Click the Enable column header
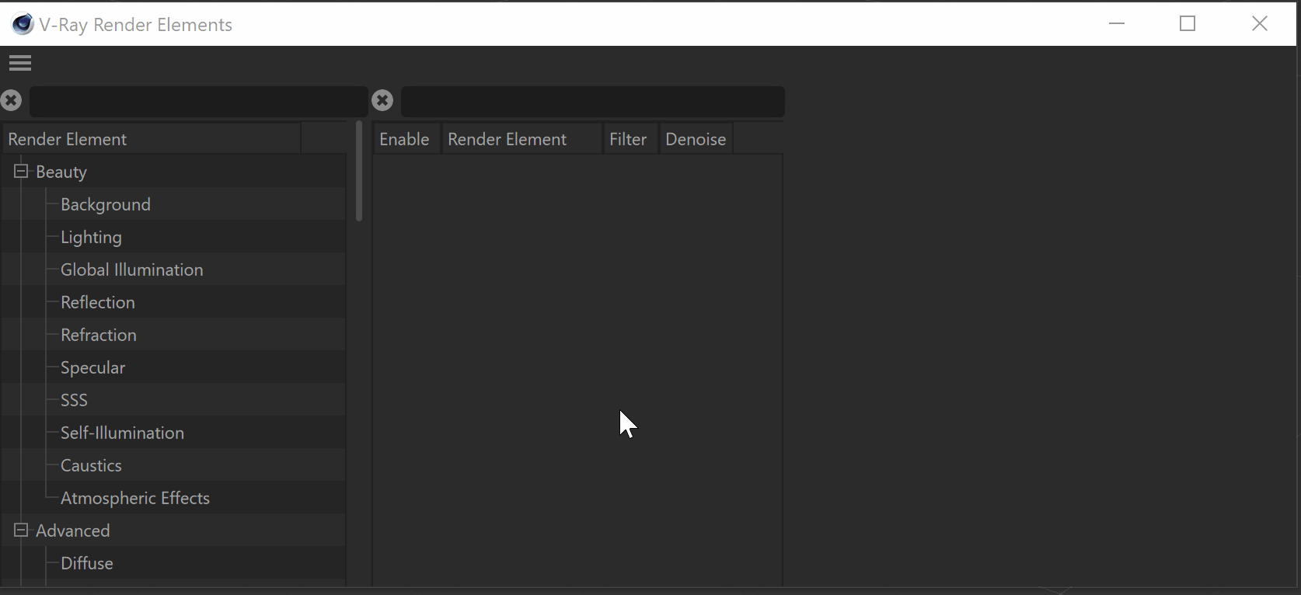The image size is (1301, 595). tap(406, 139)
